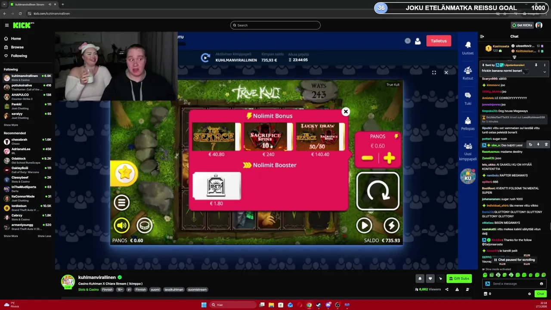
Task: Open casino account profile icon
Action: (x=418, y=41)
